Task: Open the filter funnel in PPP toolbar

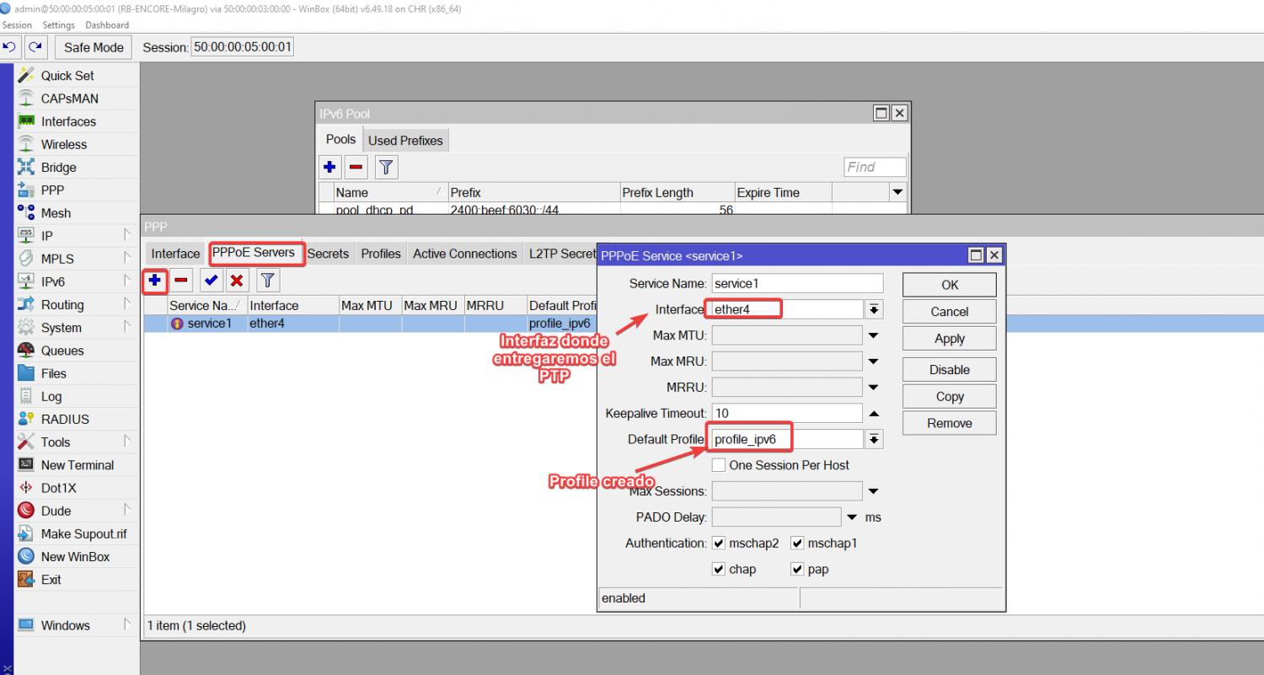Action: click(x=267, y=280)
